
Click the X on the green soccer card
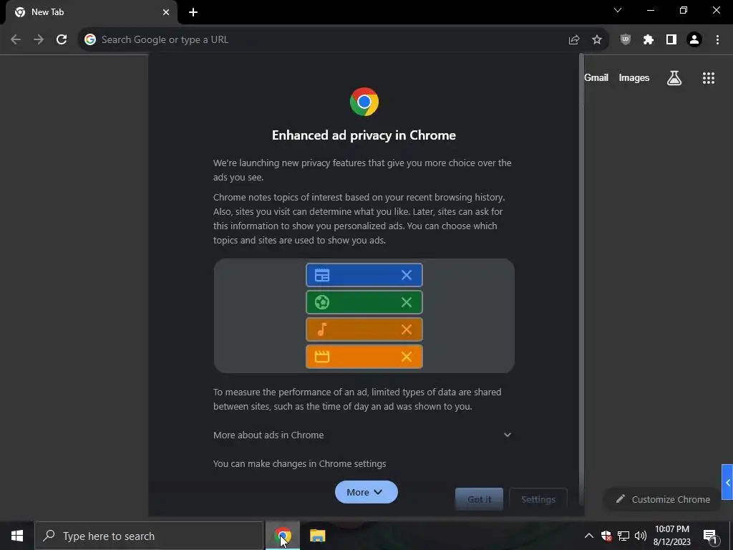pos(407,302)
